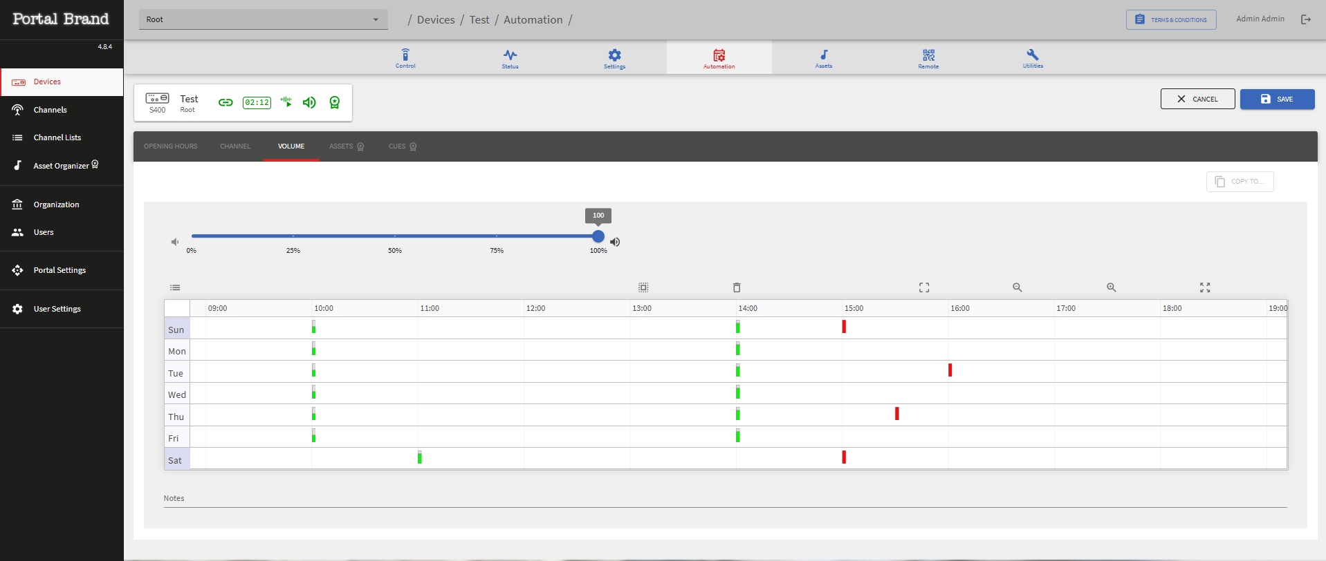Open Channel Lists in the sidebar

[x=57, y=137]
